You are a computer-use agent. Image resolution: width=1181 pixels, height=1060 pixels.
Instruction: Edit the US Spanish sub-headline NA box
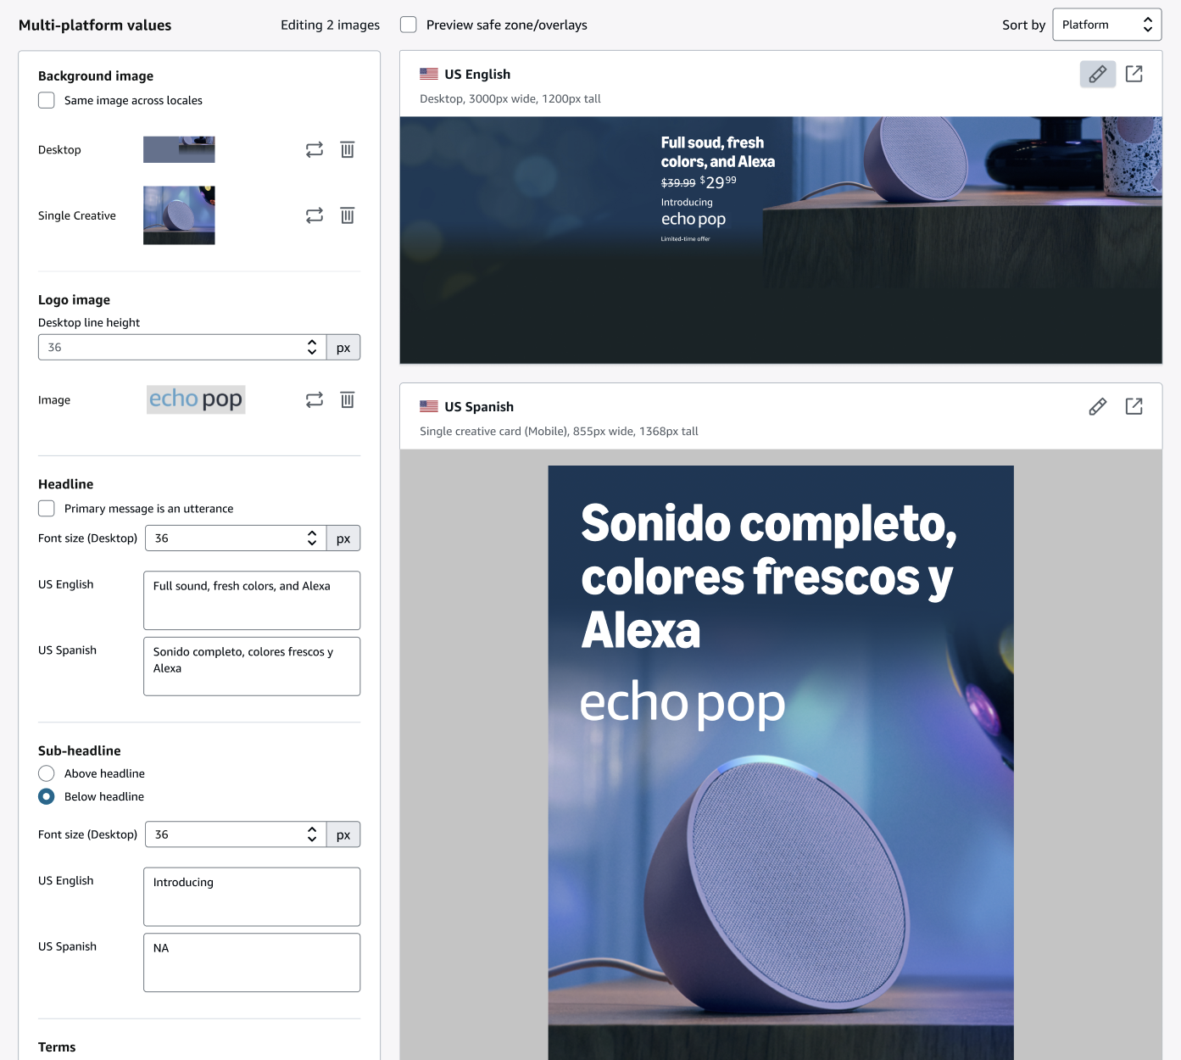tap(252, 962)
